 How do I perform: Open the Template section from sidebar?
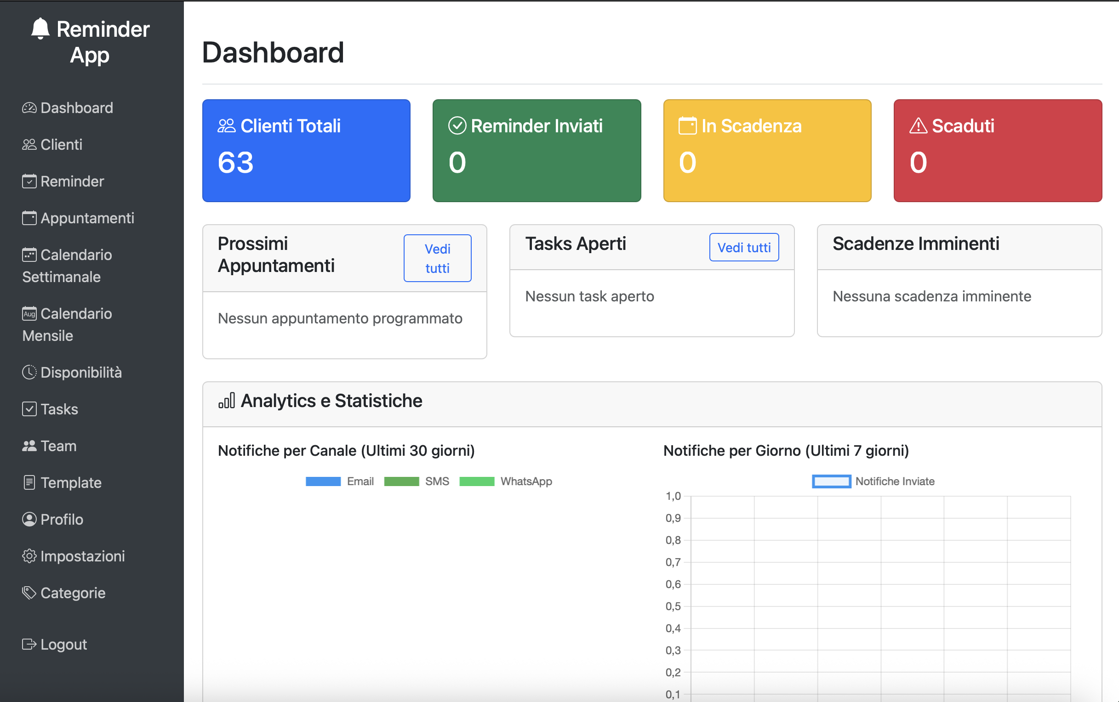point(29,482)
